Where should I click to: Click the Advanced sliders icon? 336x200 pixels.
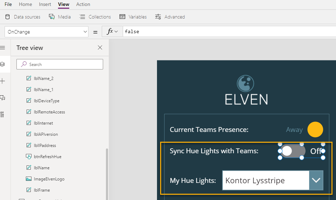(158, 17)
